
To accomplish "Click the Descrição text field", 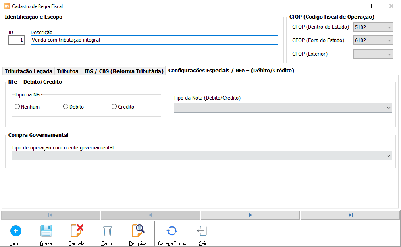I will pos(154,40).
